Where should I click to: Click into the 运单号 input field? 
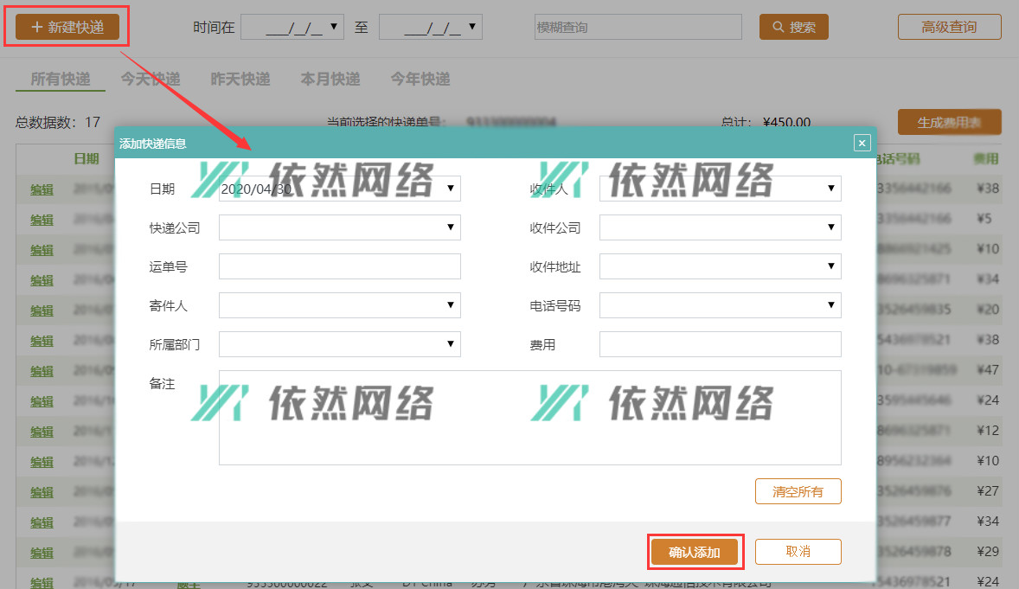339,266
